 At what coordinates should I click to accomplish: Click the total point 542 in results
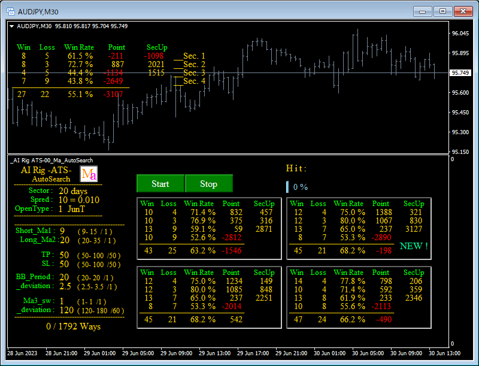tap(236, 319)
